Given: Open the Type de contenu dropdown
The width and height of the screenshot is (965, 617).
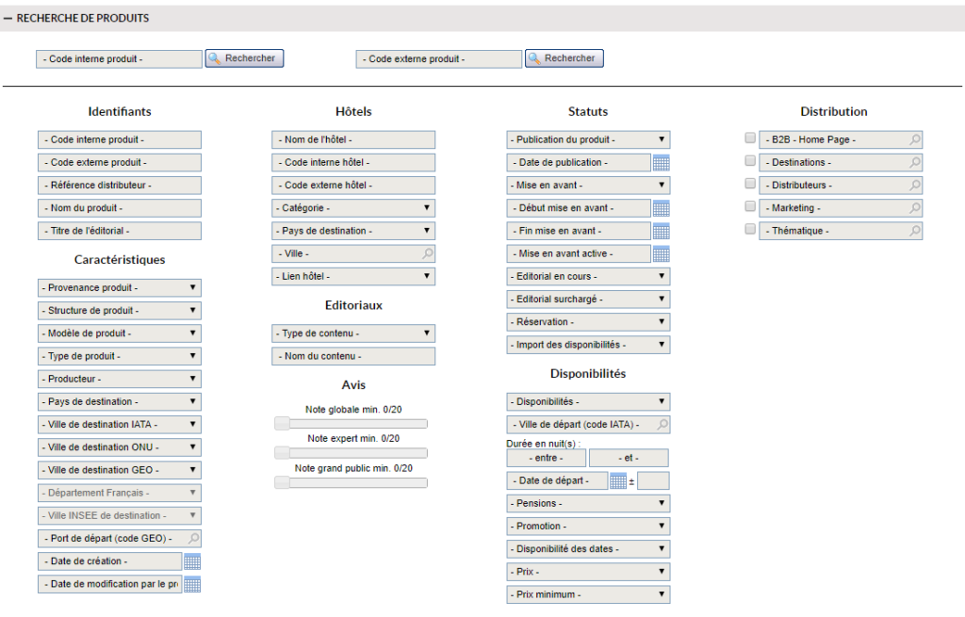Looking at the screenshot, I should [x=353, y=333].
